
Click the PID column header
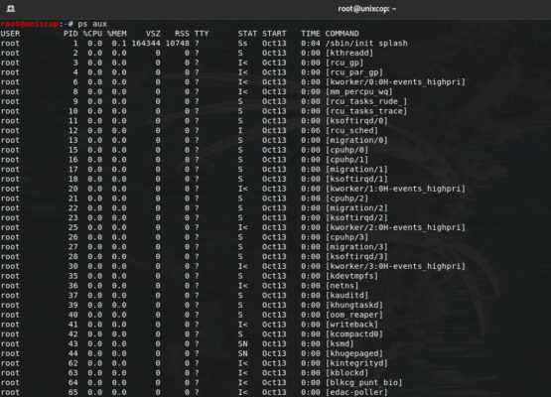click(70, 34)
